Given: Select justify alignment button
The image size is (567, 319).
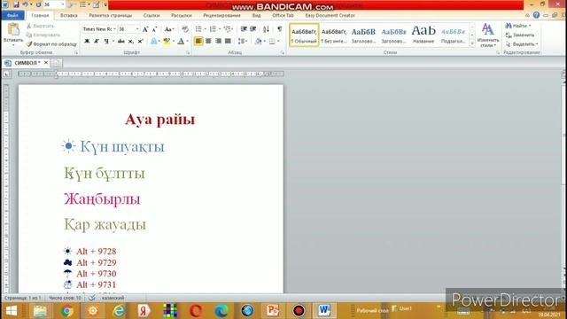Looking at the screenshot, I should pyautogui.click(x=228, y=42).
